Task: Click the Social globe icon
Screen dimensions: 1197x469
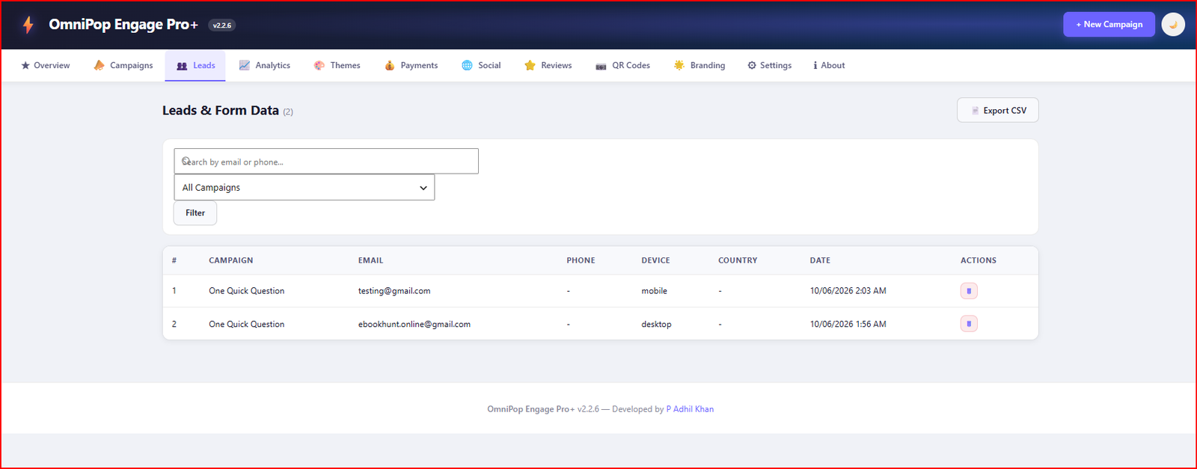Action: pos(467,66)
